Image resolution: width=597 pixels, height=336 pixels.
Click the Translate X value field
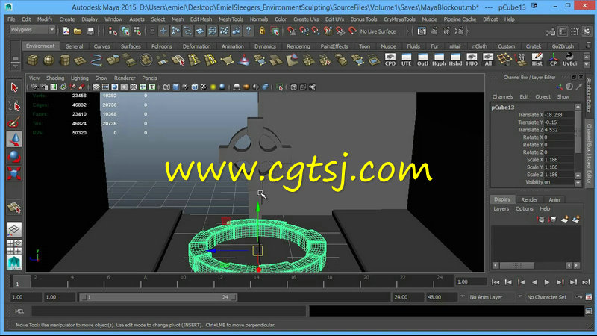tap(559, 115)
